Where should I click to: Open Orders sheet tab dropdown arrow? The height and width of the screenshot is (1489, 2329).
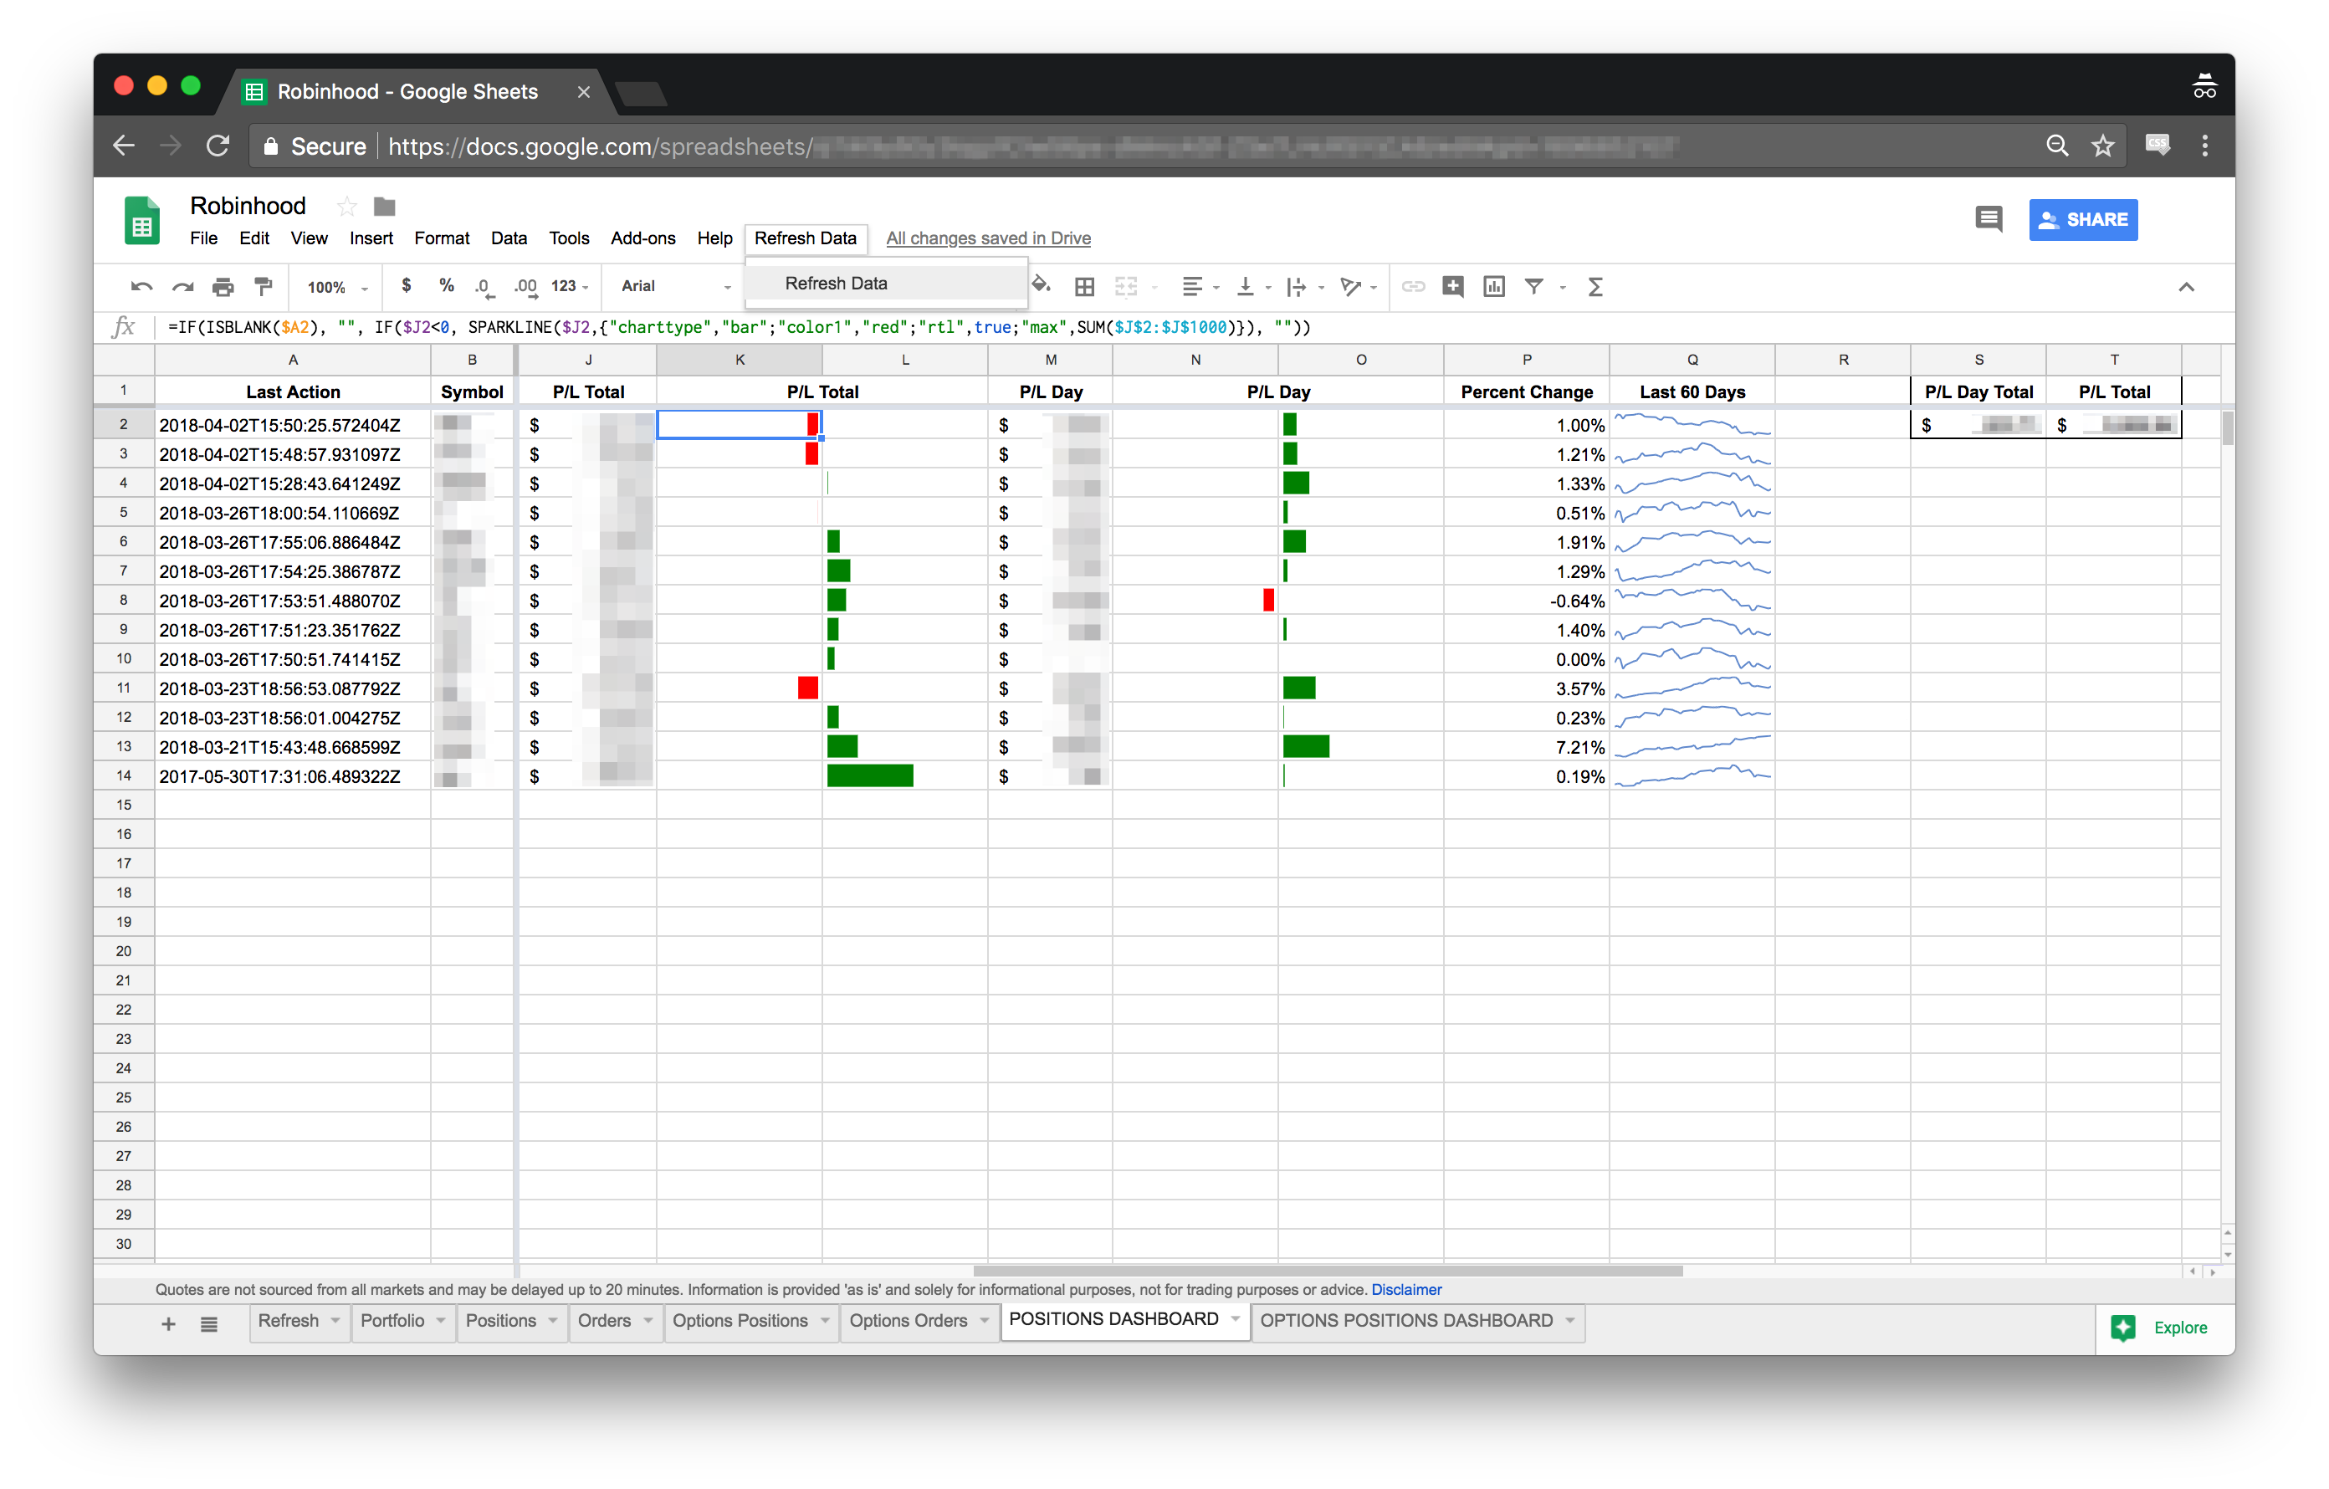click(647, 1321)
